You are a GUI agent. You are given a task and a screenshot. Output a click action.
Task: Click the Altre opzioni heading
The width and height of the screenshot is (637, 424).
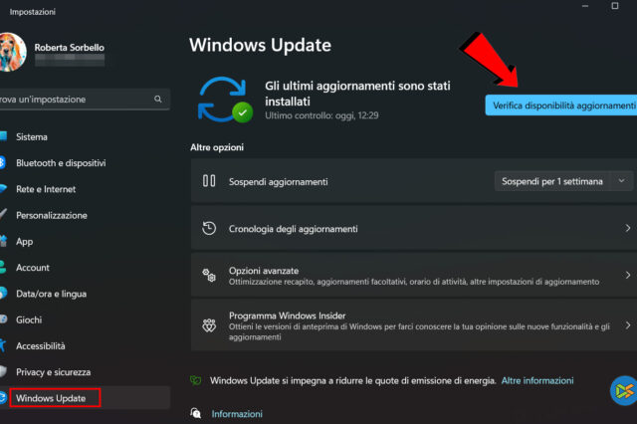tap(217, 147)
